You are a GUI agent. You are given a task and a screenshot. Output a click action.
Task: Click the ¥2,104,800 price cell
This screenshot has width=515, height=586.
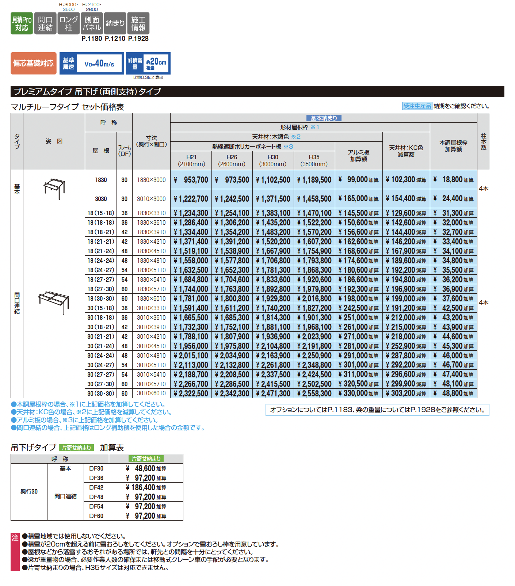tap(273, 346)
